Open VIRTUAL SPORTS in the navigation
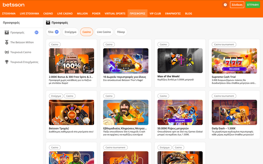This screenshot has width=263, height=164. coord(115,14)
